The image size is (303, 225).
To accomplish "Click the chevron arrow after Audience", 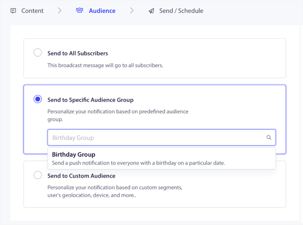I will pos(132,11).
